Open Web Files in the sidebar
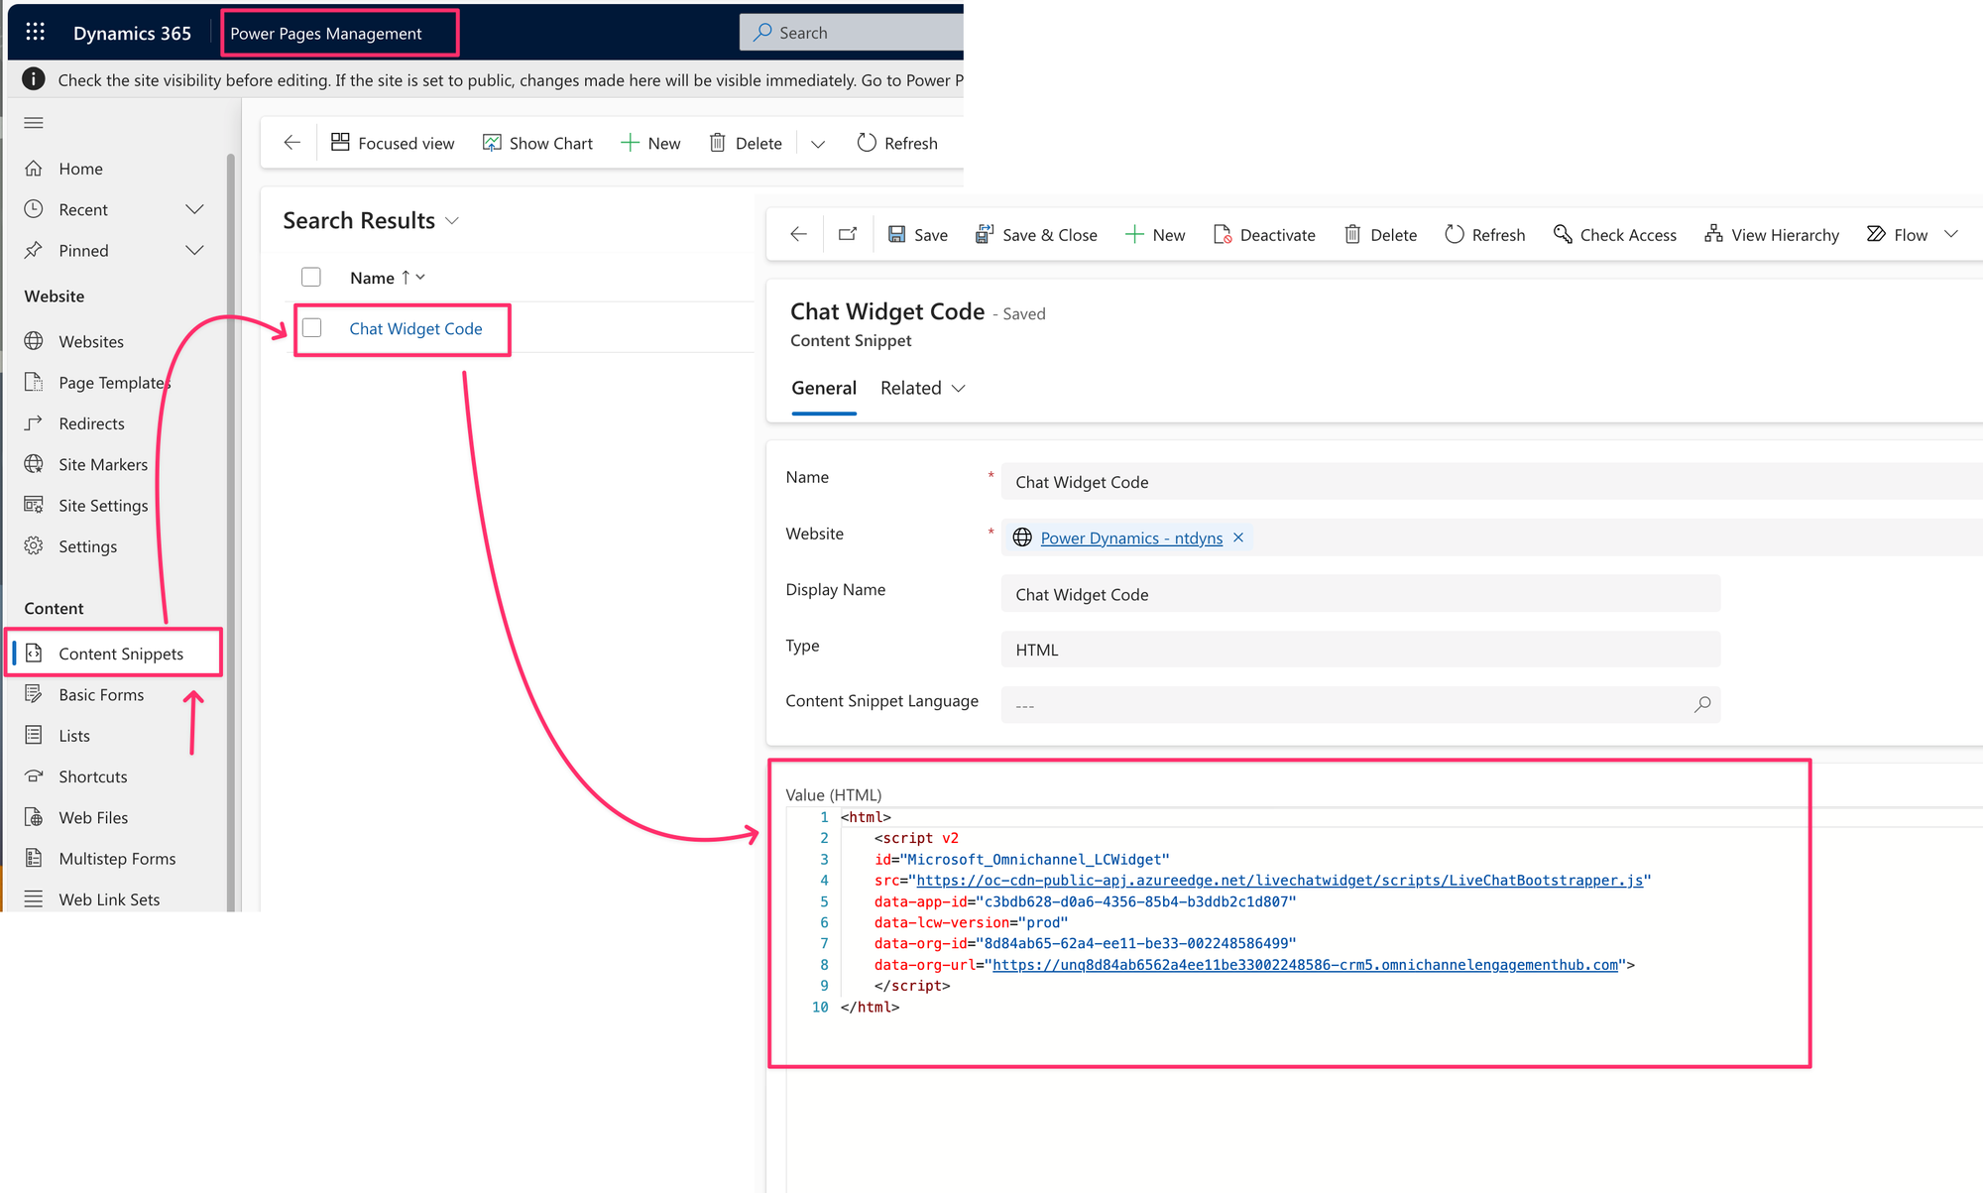 click(x=93, y=818)
